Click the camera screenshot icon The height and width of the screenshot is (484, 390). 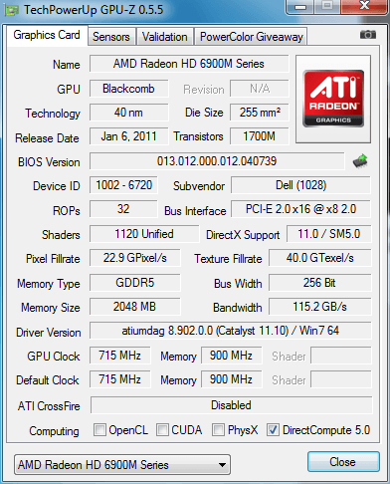point(368,35)
